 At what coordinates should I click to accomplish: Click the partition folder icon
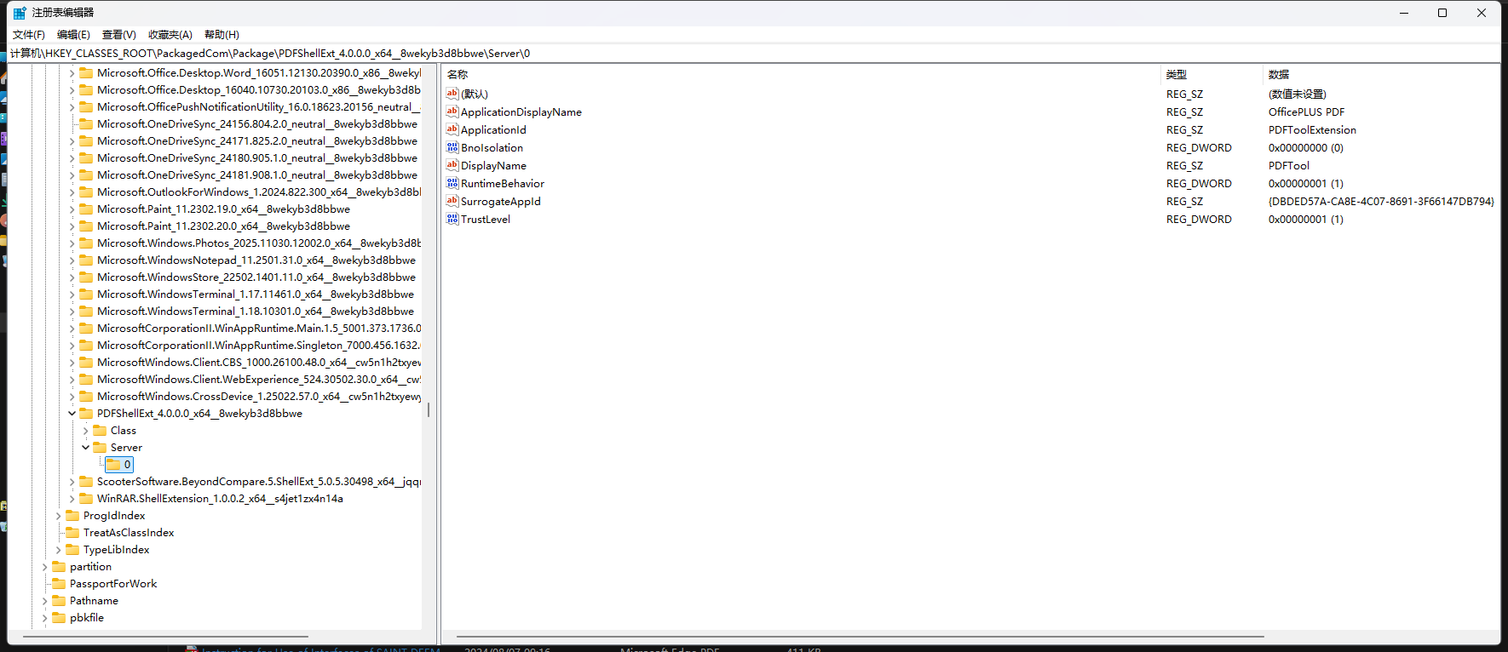59,566
